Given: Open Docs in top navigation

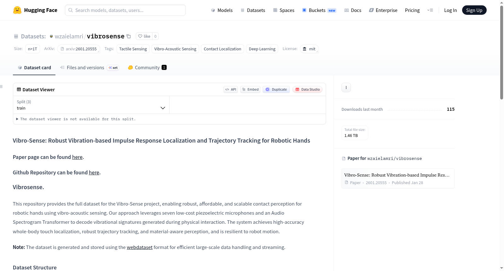Looking at the screenshot, I should click(x=352, y=10).
